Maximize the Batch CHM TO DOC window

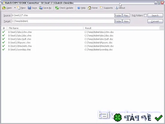159,3
